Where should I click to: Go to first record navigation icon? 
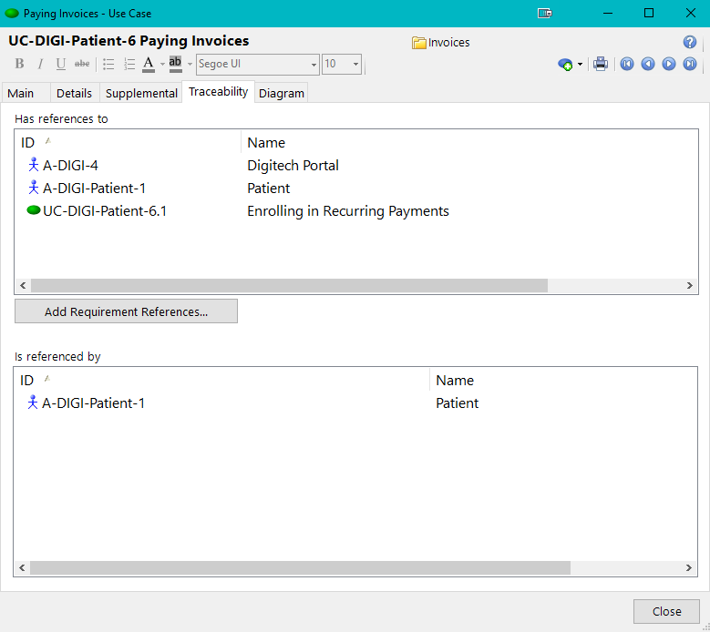click(x=627, y=64)
